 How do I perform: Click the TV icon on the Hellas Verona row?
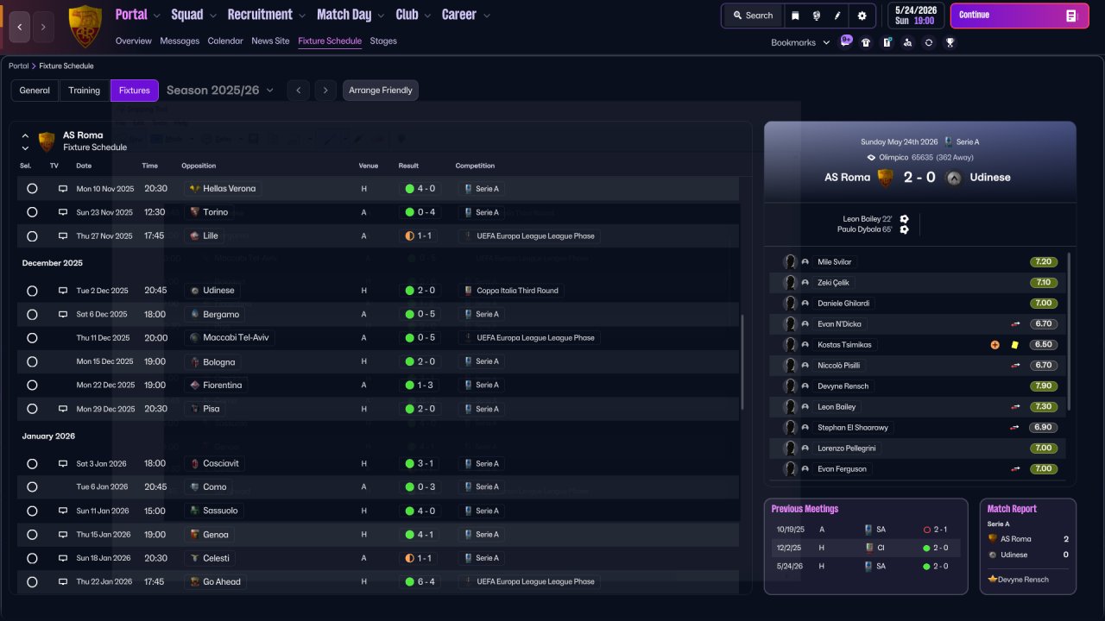click(63, 189)
